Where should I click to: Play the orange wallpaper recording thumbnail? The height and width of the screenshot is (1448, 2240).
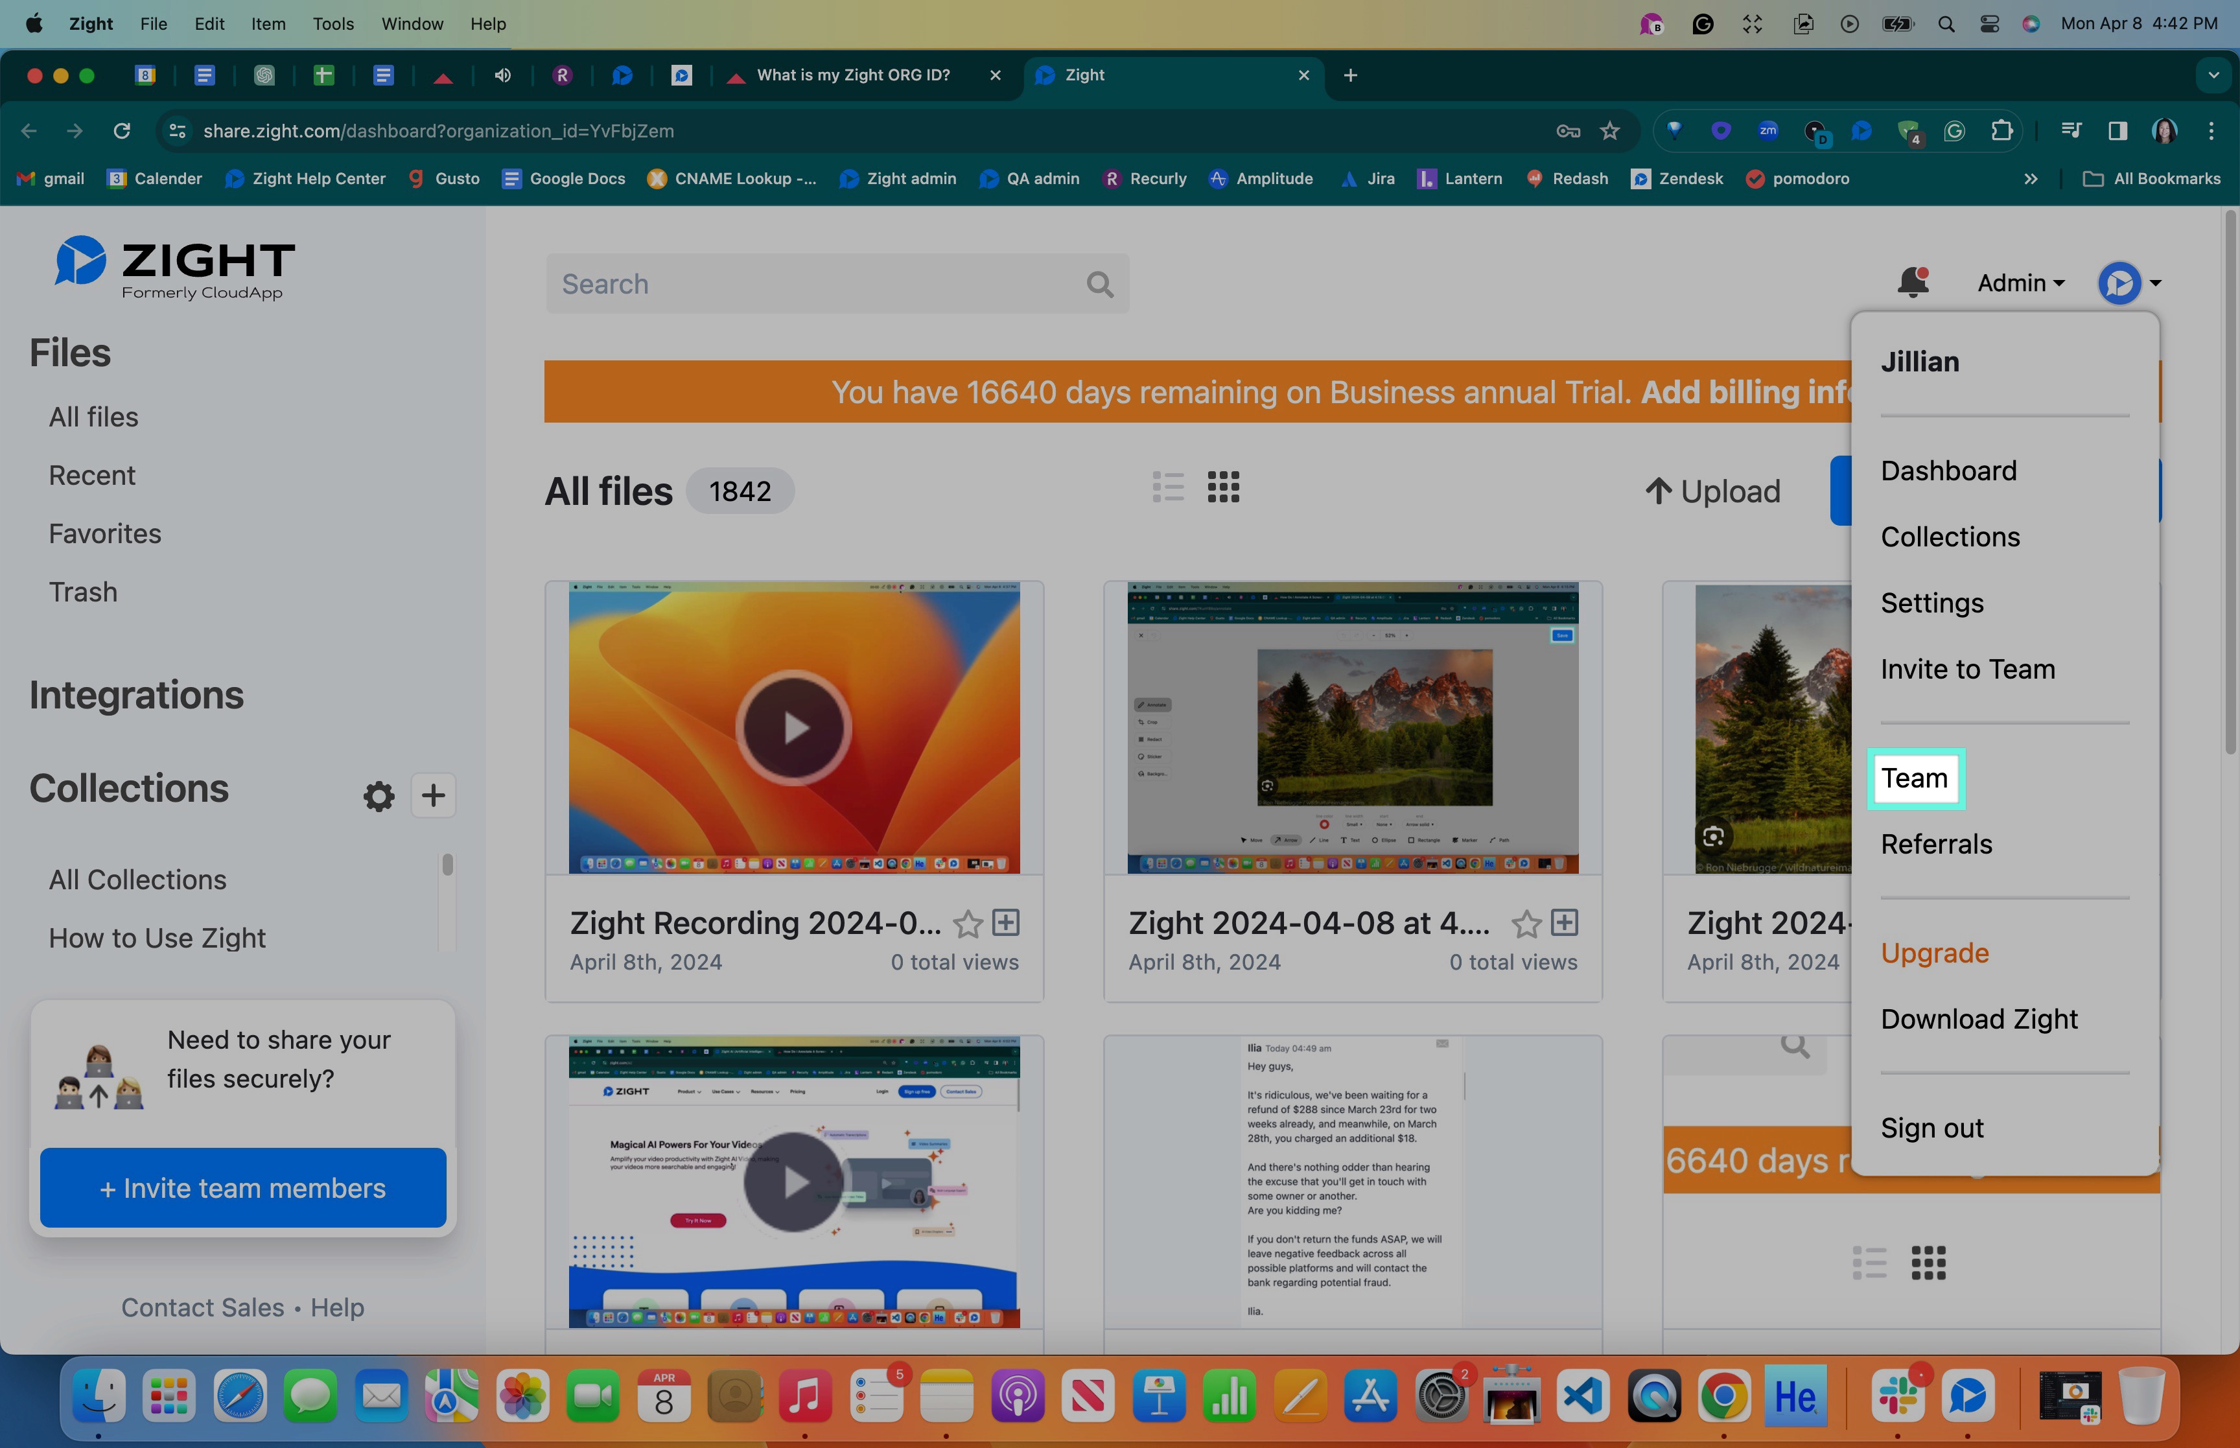tap(793, 727)
